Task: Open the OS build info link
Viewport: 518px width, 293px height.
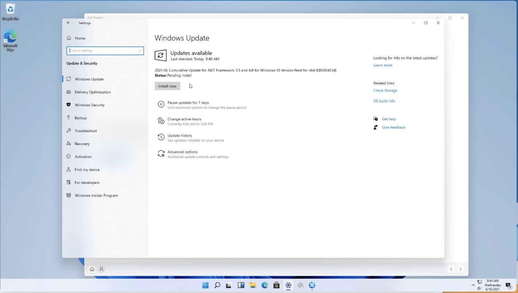Action: pyautogui.click(x=384, y=101)
